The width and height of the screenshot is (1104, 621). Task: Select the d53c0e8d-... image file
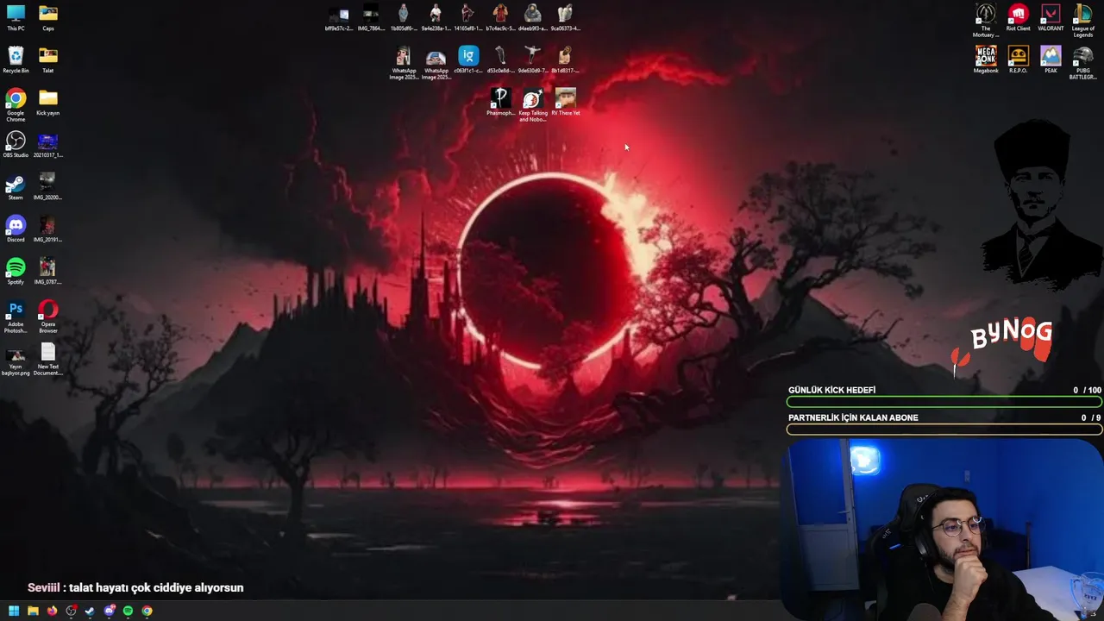[500, 60]
